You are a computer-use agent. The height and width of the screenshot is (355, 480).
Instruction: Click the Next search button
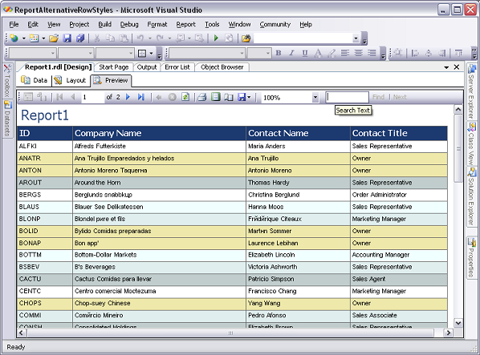coord(400,97)
